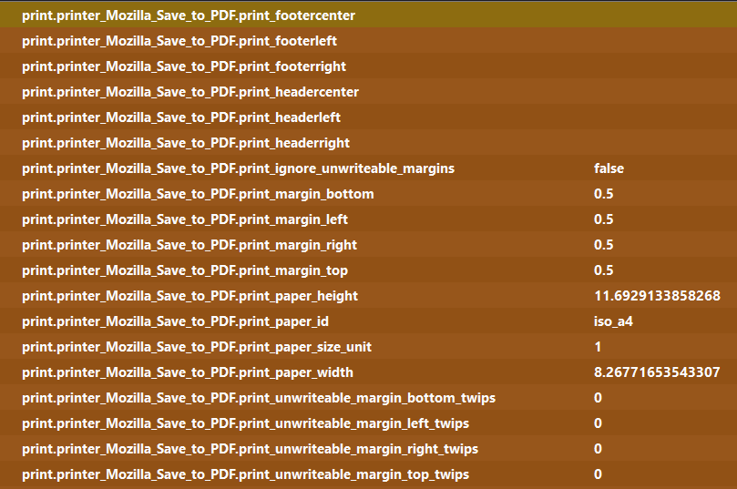737x489 pixels.
Task: Click the print_headerright preference name
Action: (186, 143)
